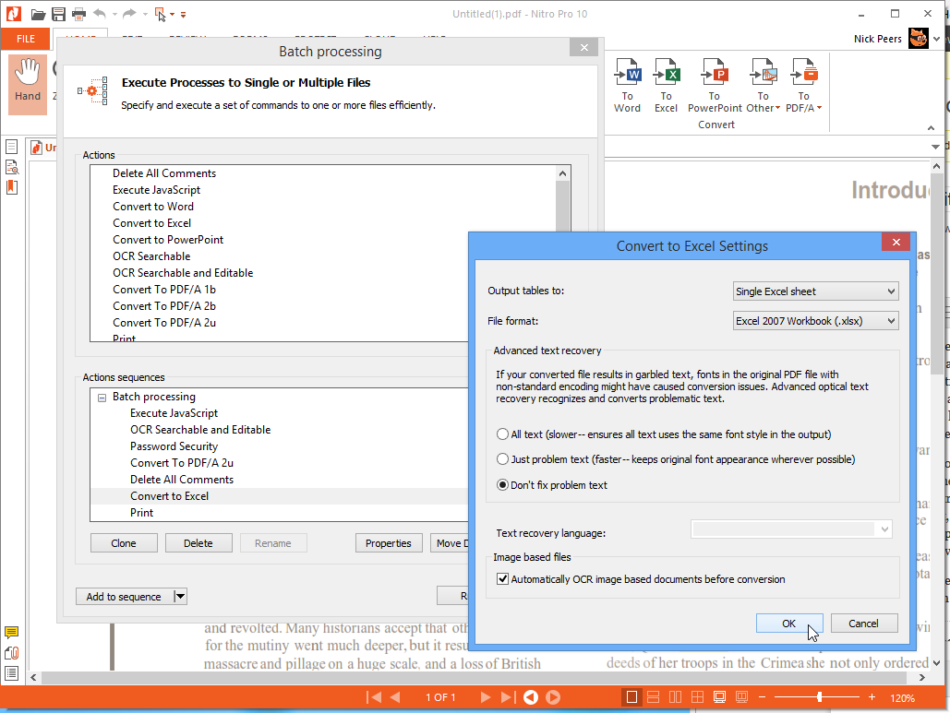Switch to single page view

[x=631, y=697]
